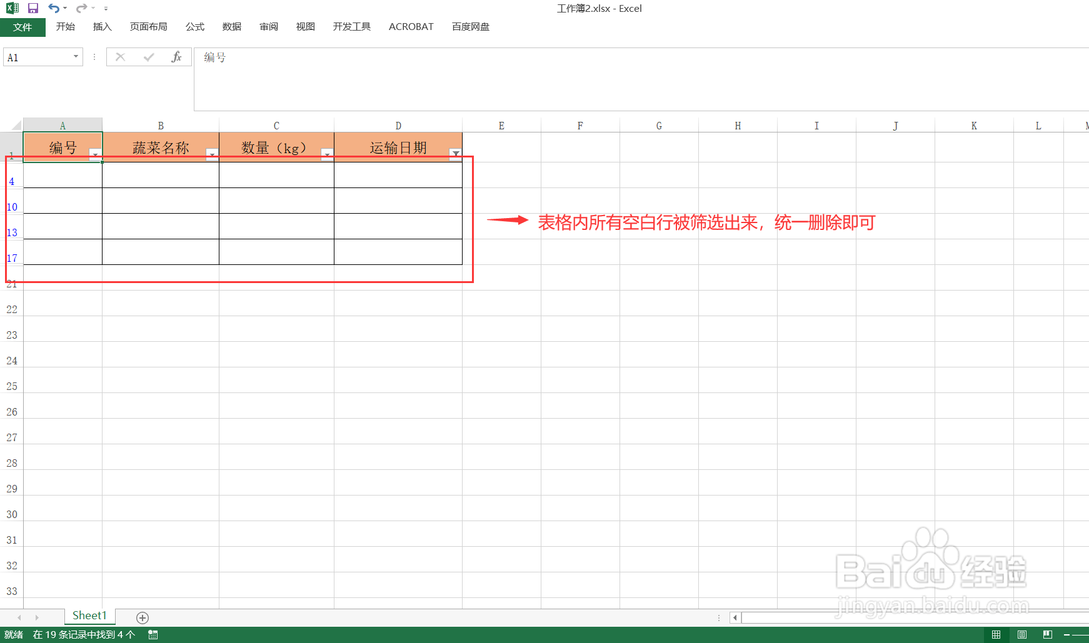1089x643 pixels.
Task: Click the Confirm entry checkmark icon
Action: coord(149,57)
